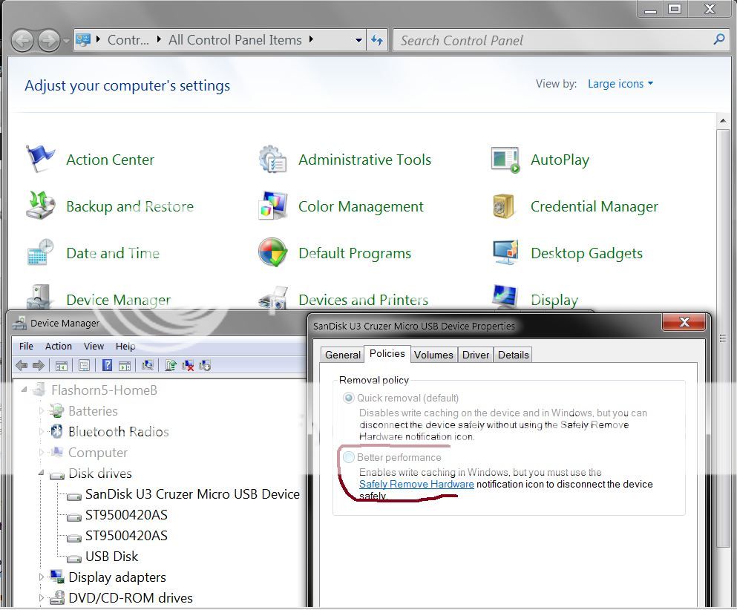Click Control Panel Back navigation button

click(x=22, y=40)
